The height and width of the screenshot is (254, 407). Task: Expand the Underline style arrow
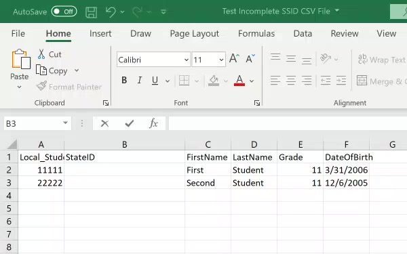pos(168,81)
